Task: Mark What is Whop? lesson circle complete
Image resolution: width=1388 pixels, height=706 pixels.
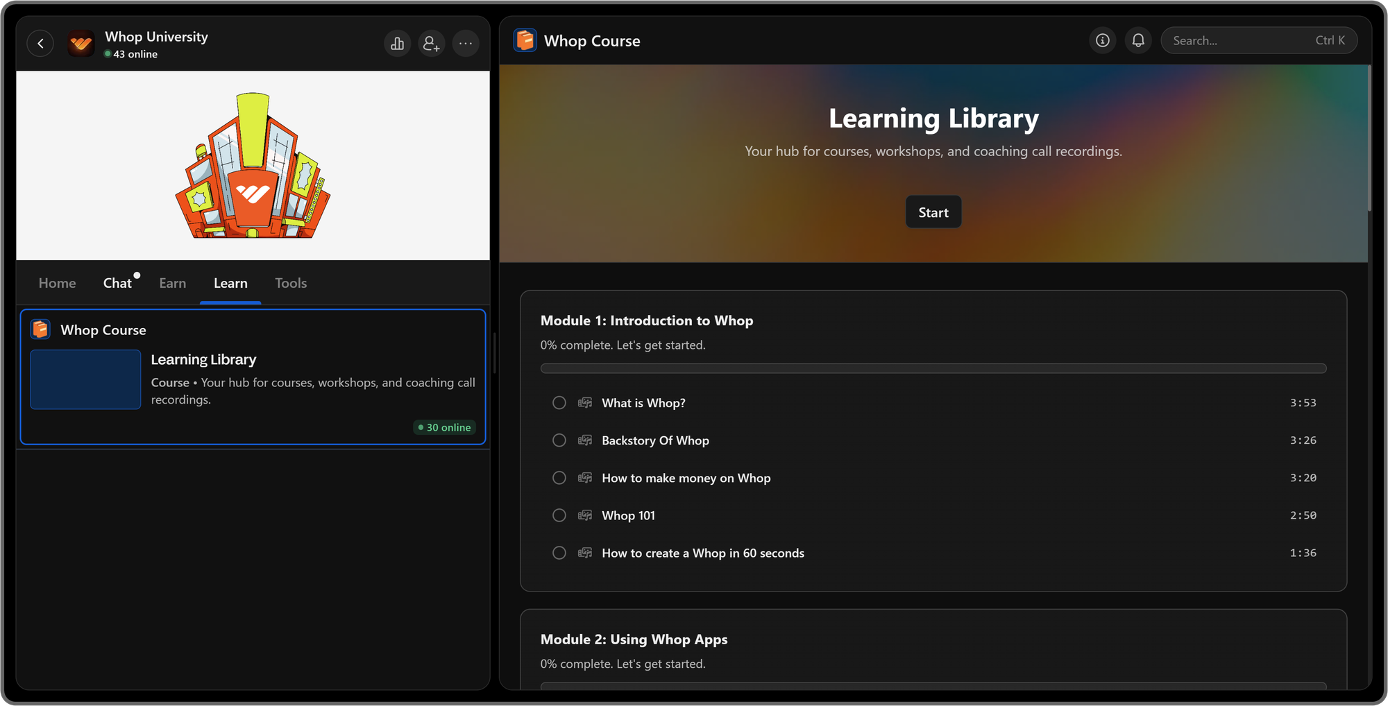Action: coord(559,403)
